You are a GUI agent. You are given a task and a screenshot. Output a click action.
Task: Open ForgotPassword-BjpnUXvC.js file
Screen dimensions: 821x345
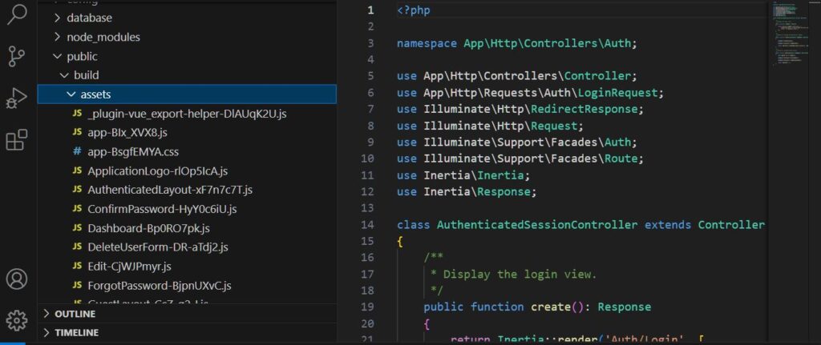point(160,286)
